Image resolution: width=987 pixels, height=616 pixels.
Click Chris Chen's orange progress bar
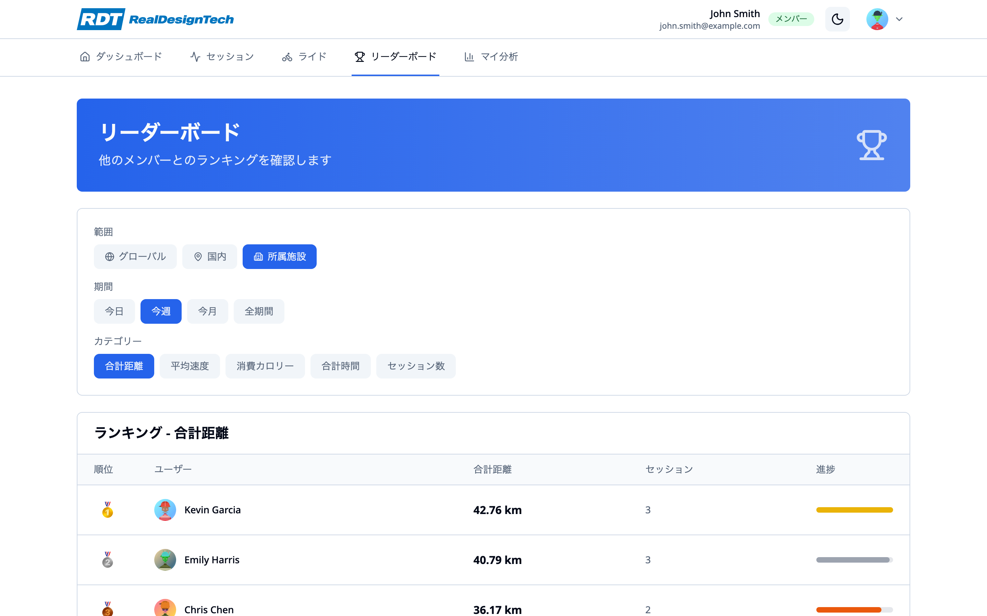coord(854,610)
